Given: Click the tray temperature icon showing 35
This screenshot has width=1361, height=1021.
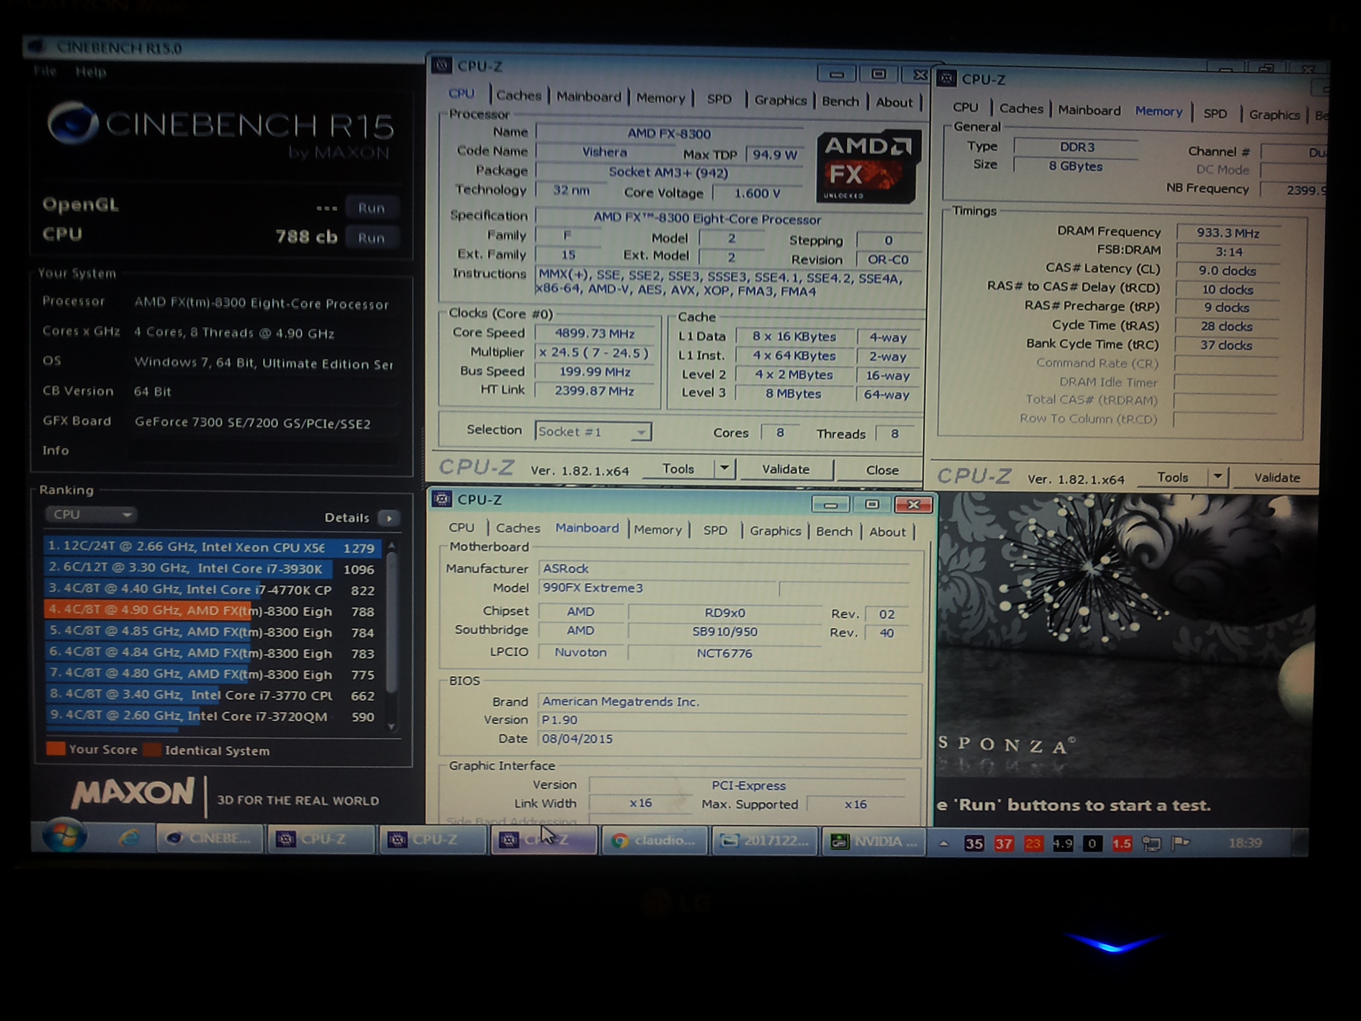Looking at the screenshot, I should pyautogui.click(x=974, y=844).
